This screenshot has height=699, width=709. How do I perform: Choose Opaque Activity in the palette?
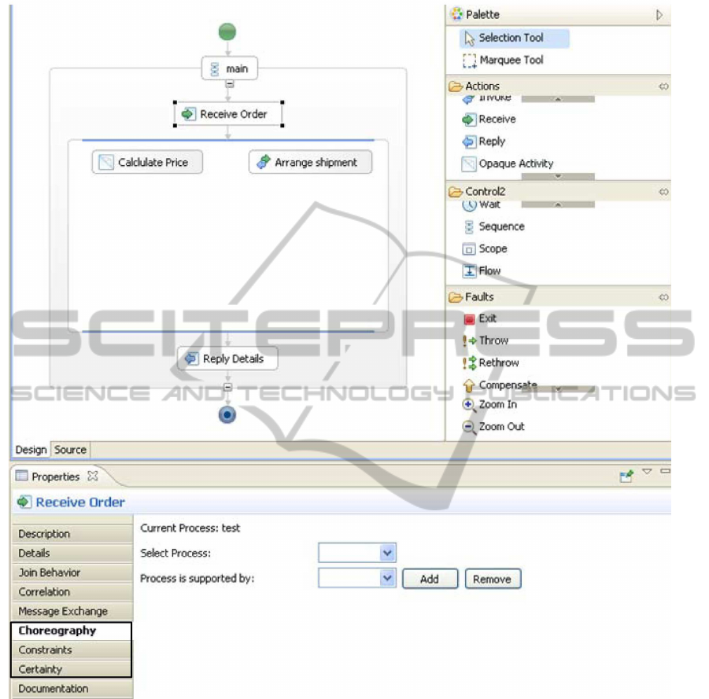[x=515, y=164]
